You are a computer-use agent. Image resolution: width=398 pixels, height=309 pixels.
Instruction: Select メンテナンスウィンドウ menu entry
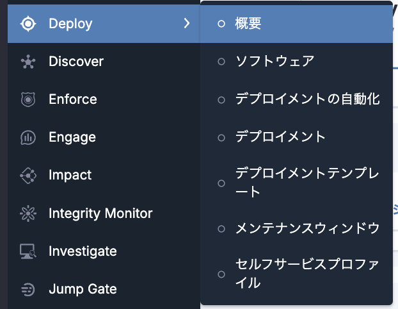(x=307, y=228)
